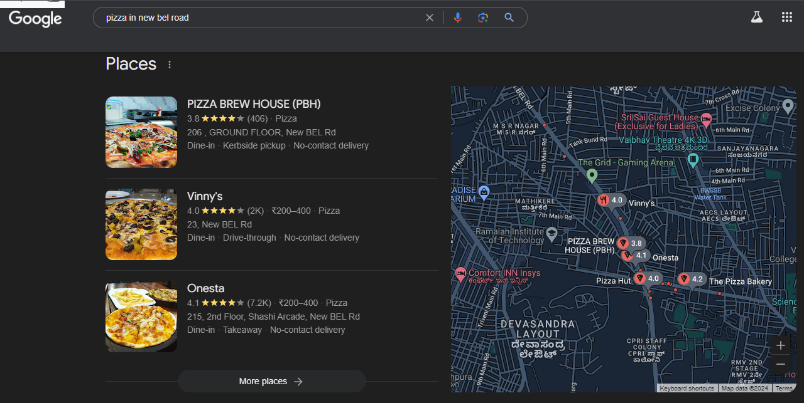View Vinny's pizza photo thumbnail
The image size is (804, 403).
pyautogui.click(x=141, y=224)
